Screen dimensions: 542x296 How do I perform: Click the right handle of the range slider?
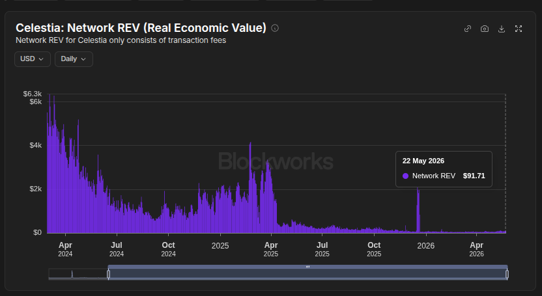pyautogui.click(x=507, y=275)
